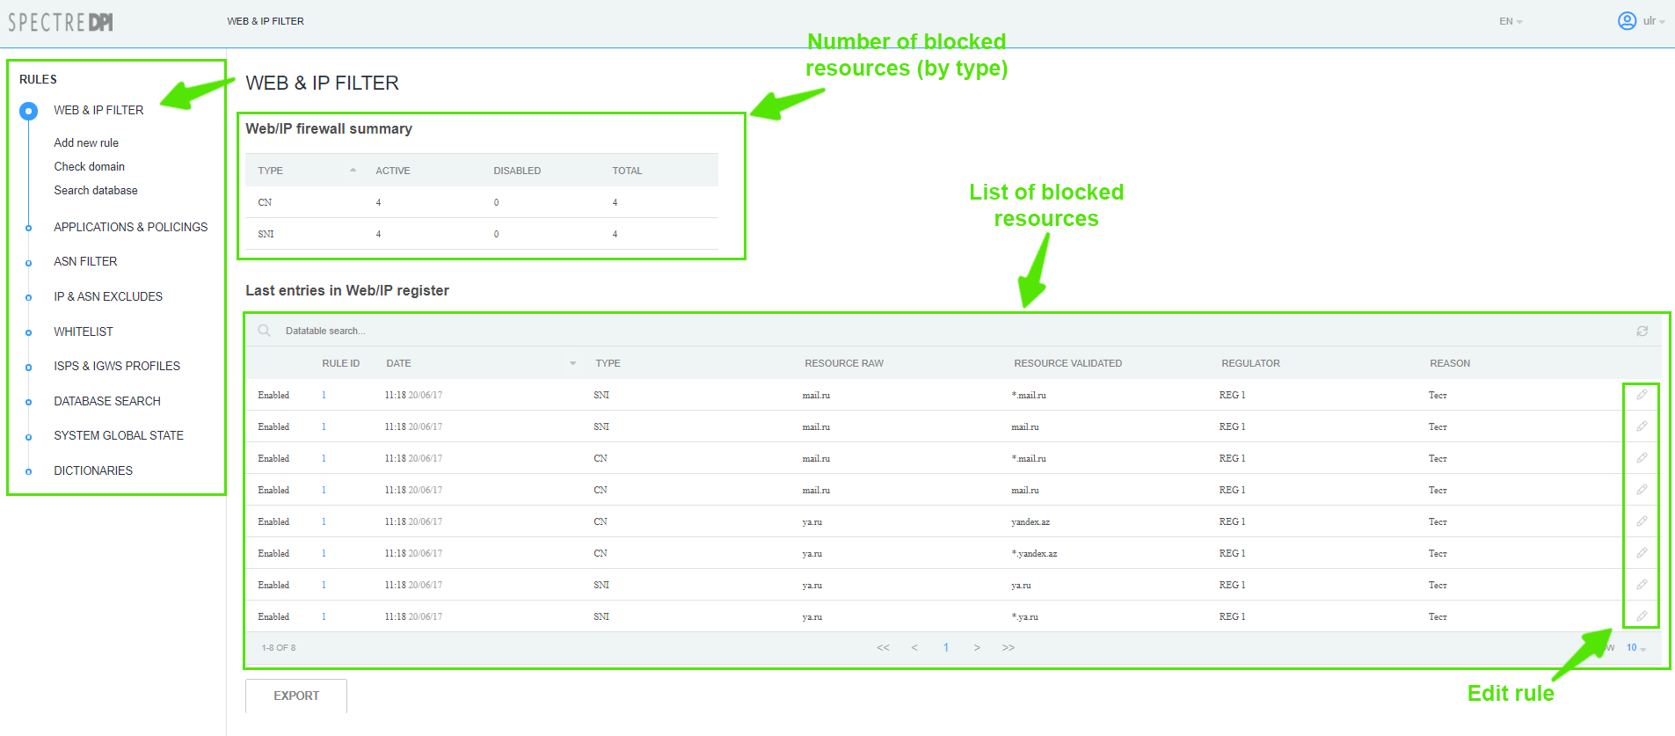Go to the next page arrow
This screenshot has height=736, width=1675.
tap(977, 648)
